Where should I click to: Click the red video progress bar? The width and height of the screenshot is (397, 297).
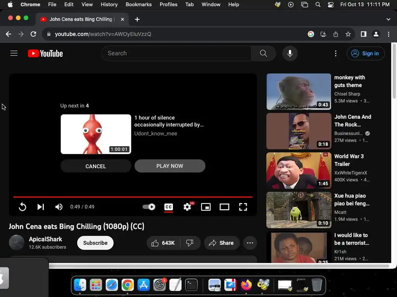[133, 197]
